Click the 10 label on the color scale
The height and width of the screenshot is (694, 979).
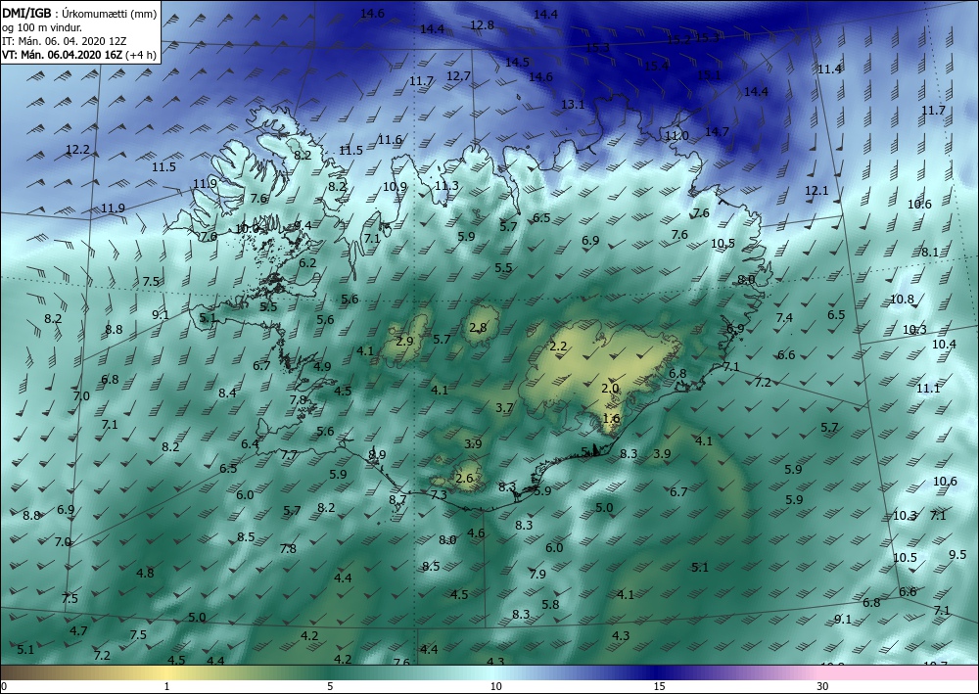(x=495, y=687)
